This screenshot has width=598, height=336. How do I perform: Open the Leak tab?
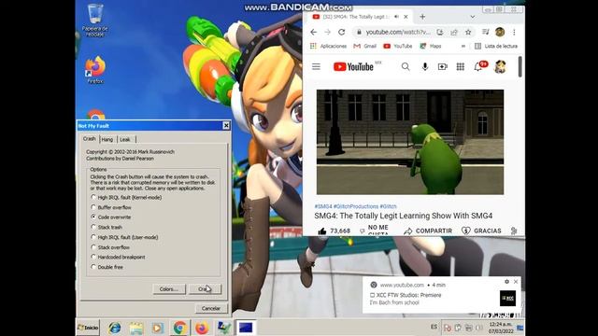[x=125, y=139]
